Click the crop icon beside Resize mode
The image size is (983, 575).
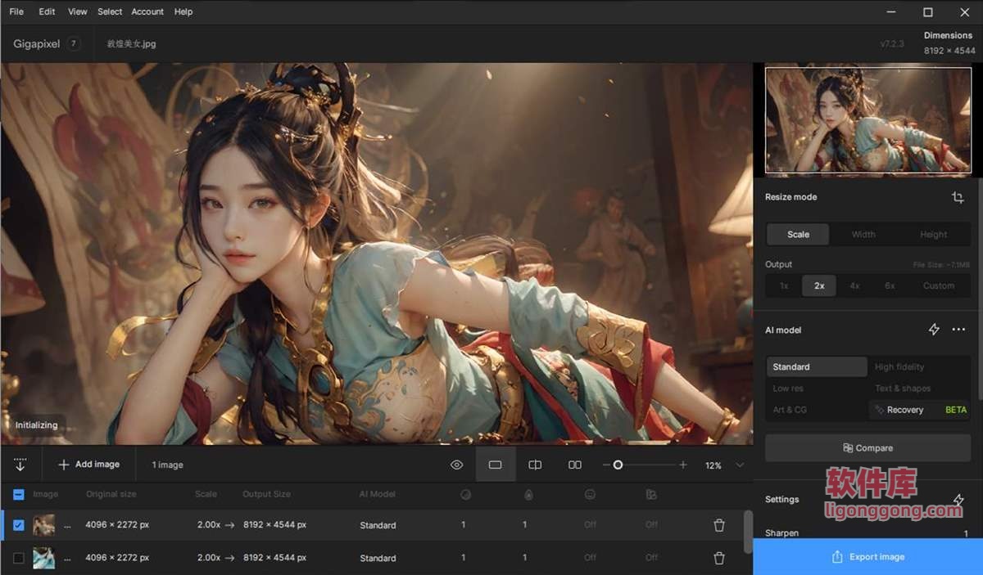958,197
